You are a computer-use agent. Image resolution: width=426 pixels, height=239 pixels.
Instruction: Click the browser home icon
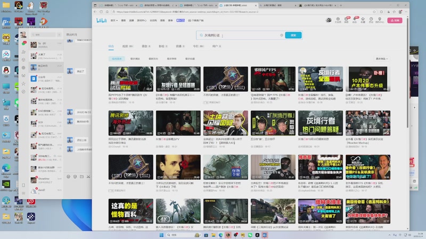(x=107, y=12)
